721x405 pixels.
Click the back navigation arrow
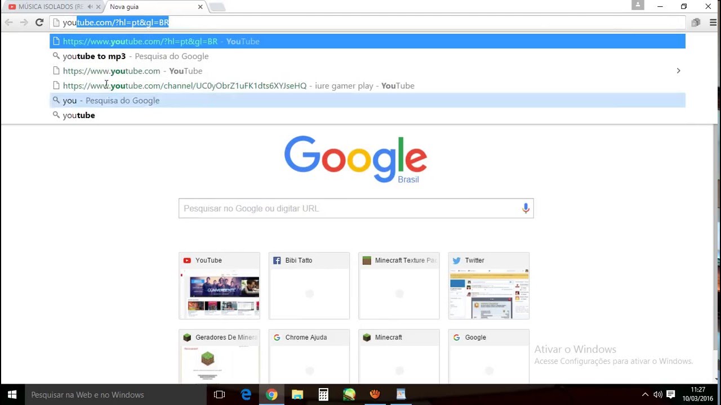pyautogui.click(x=9, y=22)
